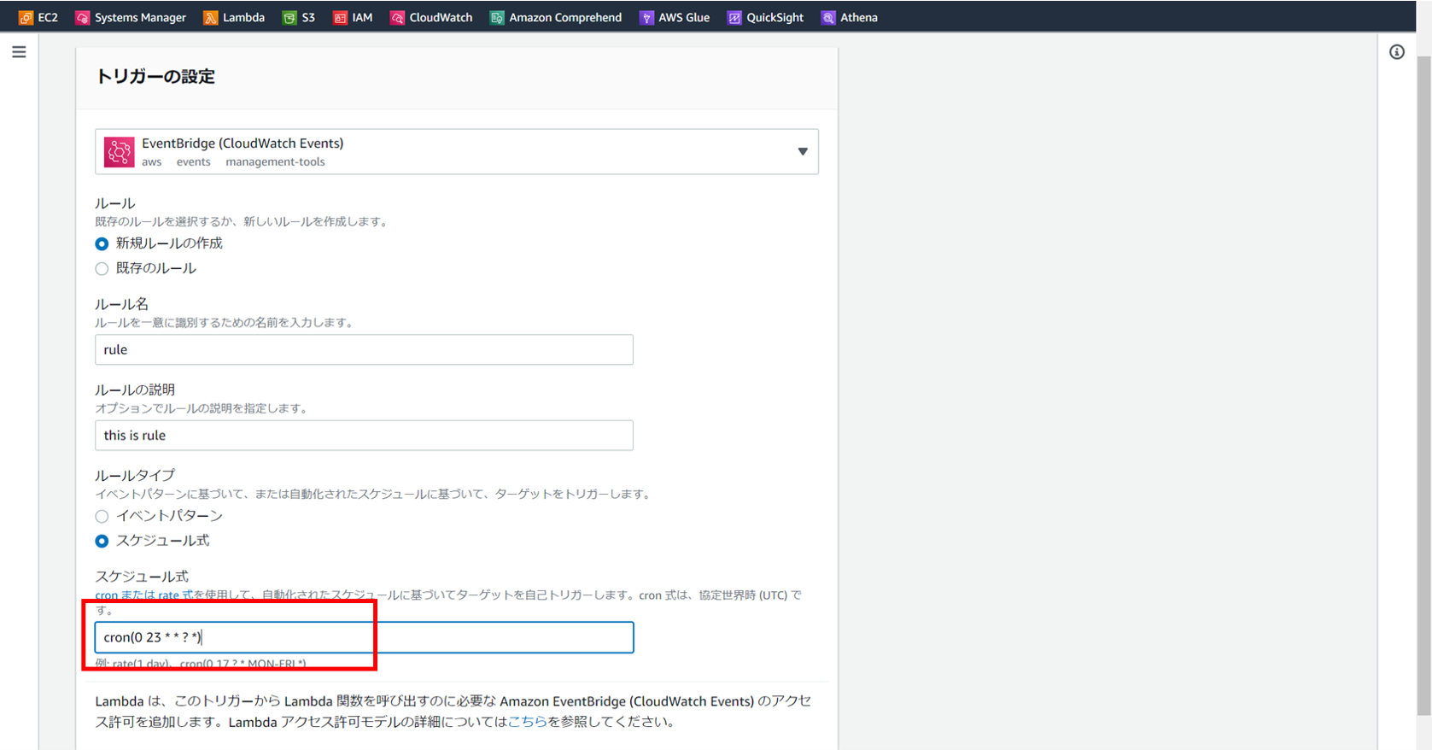
Task: Open the こちら link about Lambda permissions
Action: point(528,721)
